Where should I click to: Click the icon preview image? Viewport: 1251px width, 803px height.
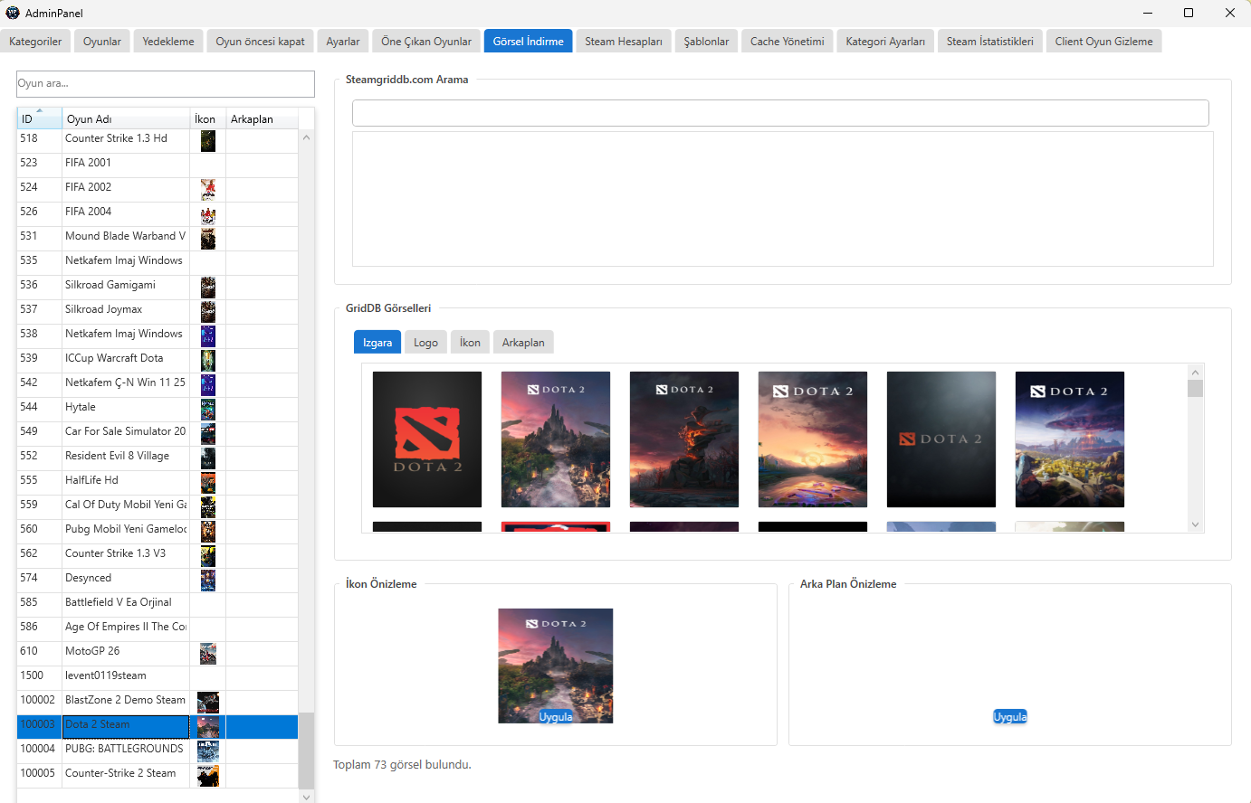556,666
